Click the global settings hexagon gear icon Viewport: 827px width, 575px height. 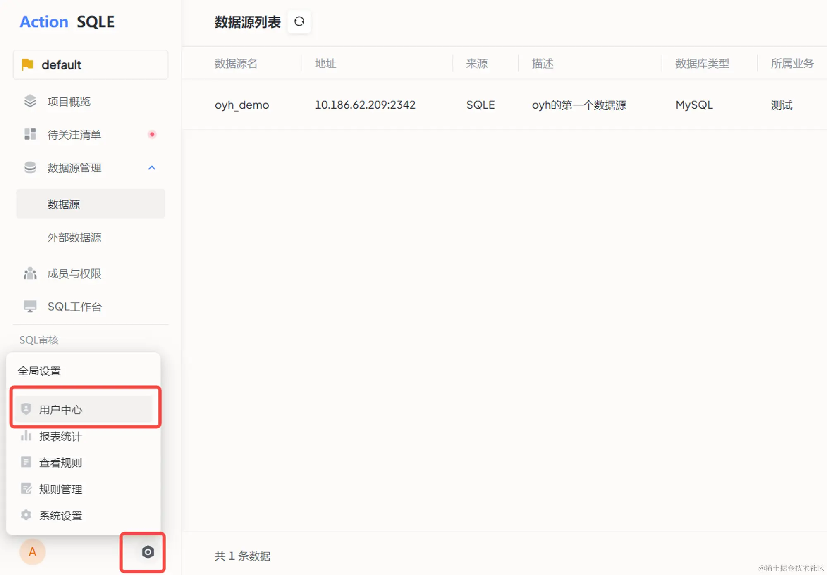coord(148,552)
